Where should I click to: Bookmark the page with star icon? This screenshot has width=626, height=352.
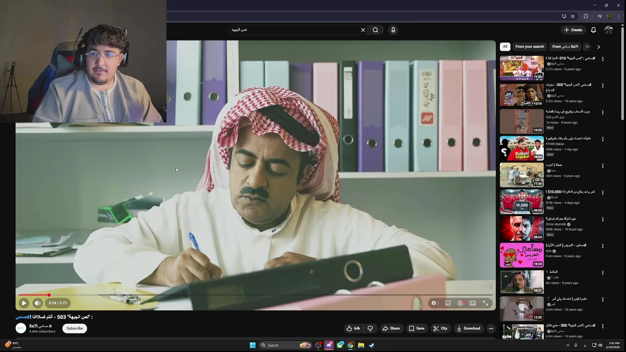pos(573,16)
